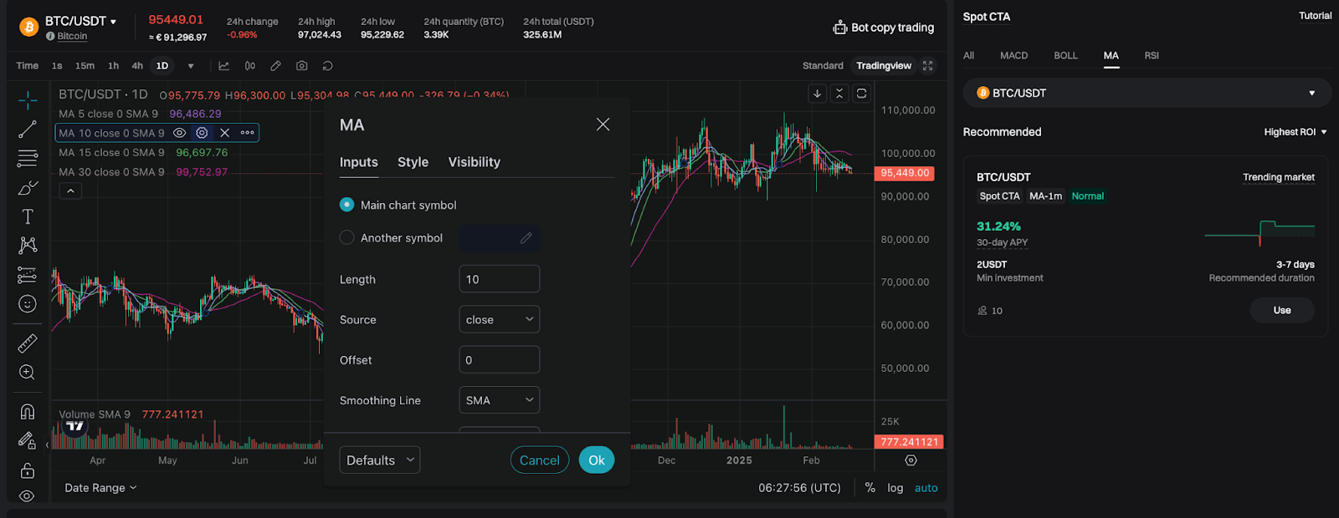The image size is (1339, 518).
Task: Toggle log scale mode
Action: click(x=895, y=488)
